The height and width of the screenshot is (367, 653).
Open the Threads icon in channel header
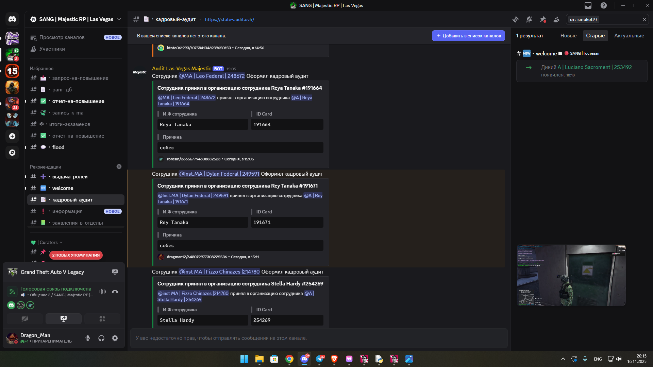point(516,19)
